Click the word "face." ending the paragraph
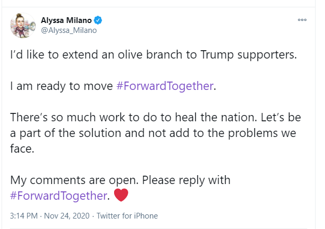 23,149
